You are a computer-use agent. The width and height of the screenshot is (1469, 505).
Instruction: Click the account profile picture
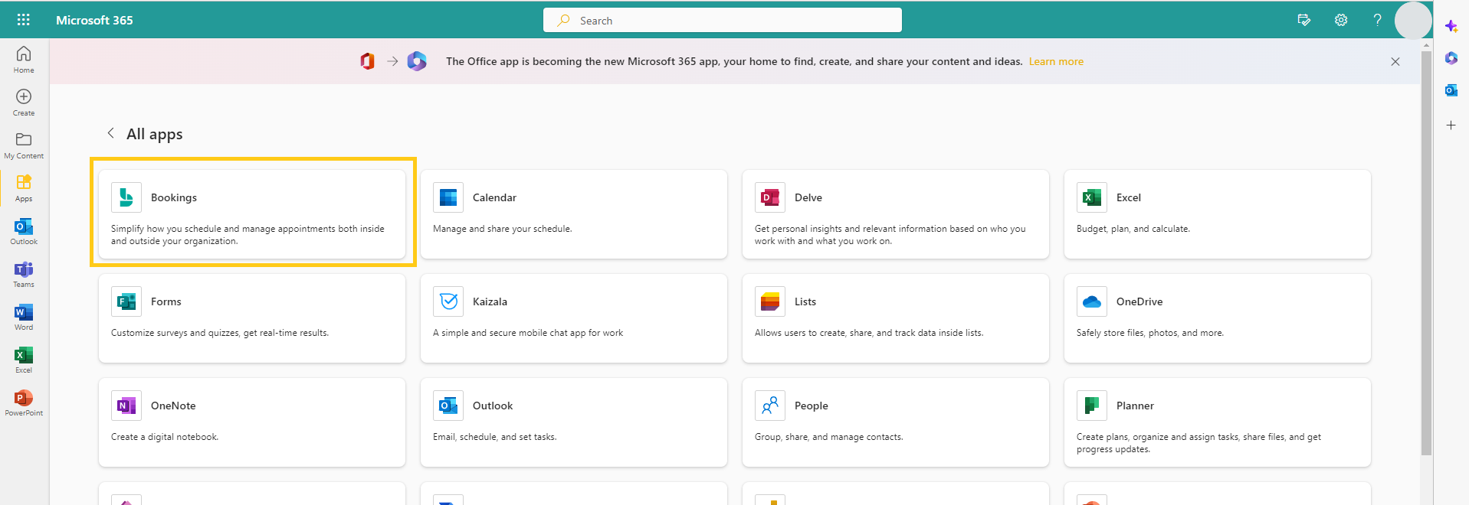[1412, 20]
